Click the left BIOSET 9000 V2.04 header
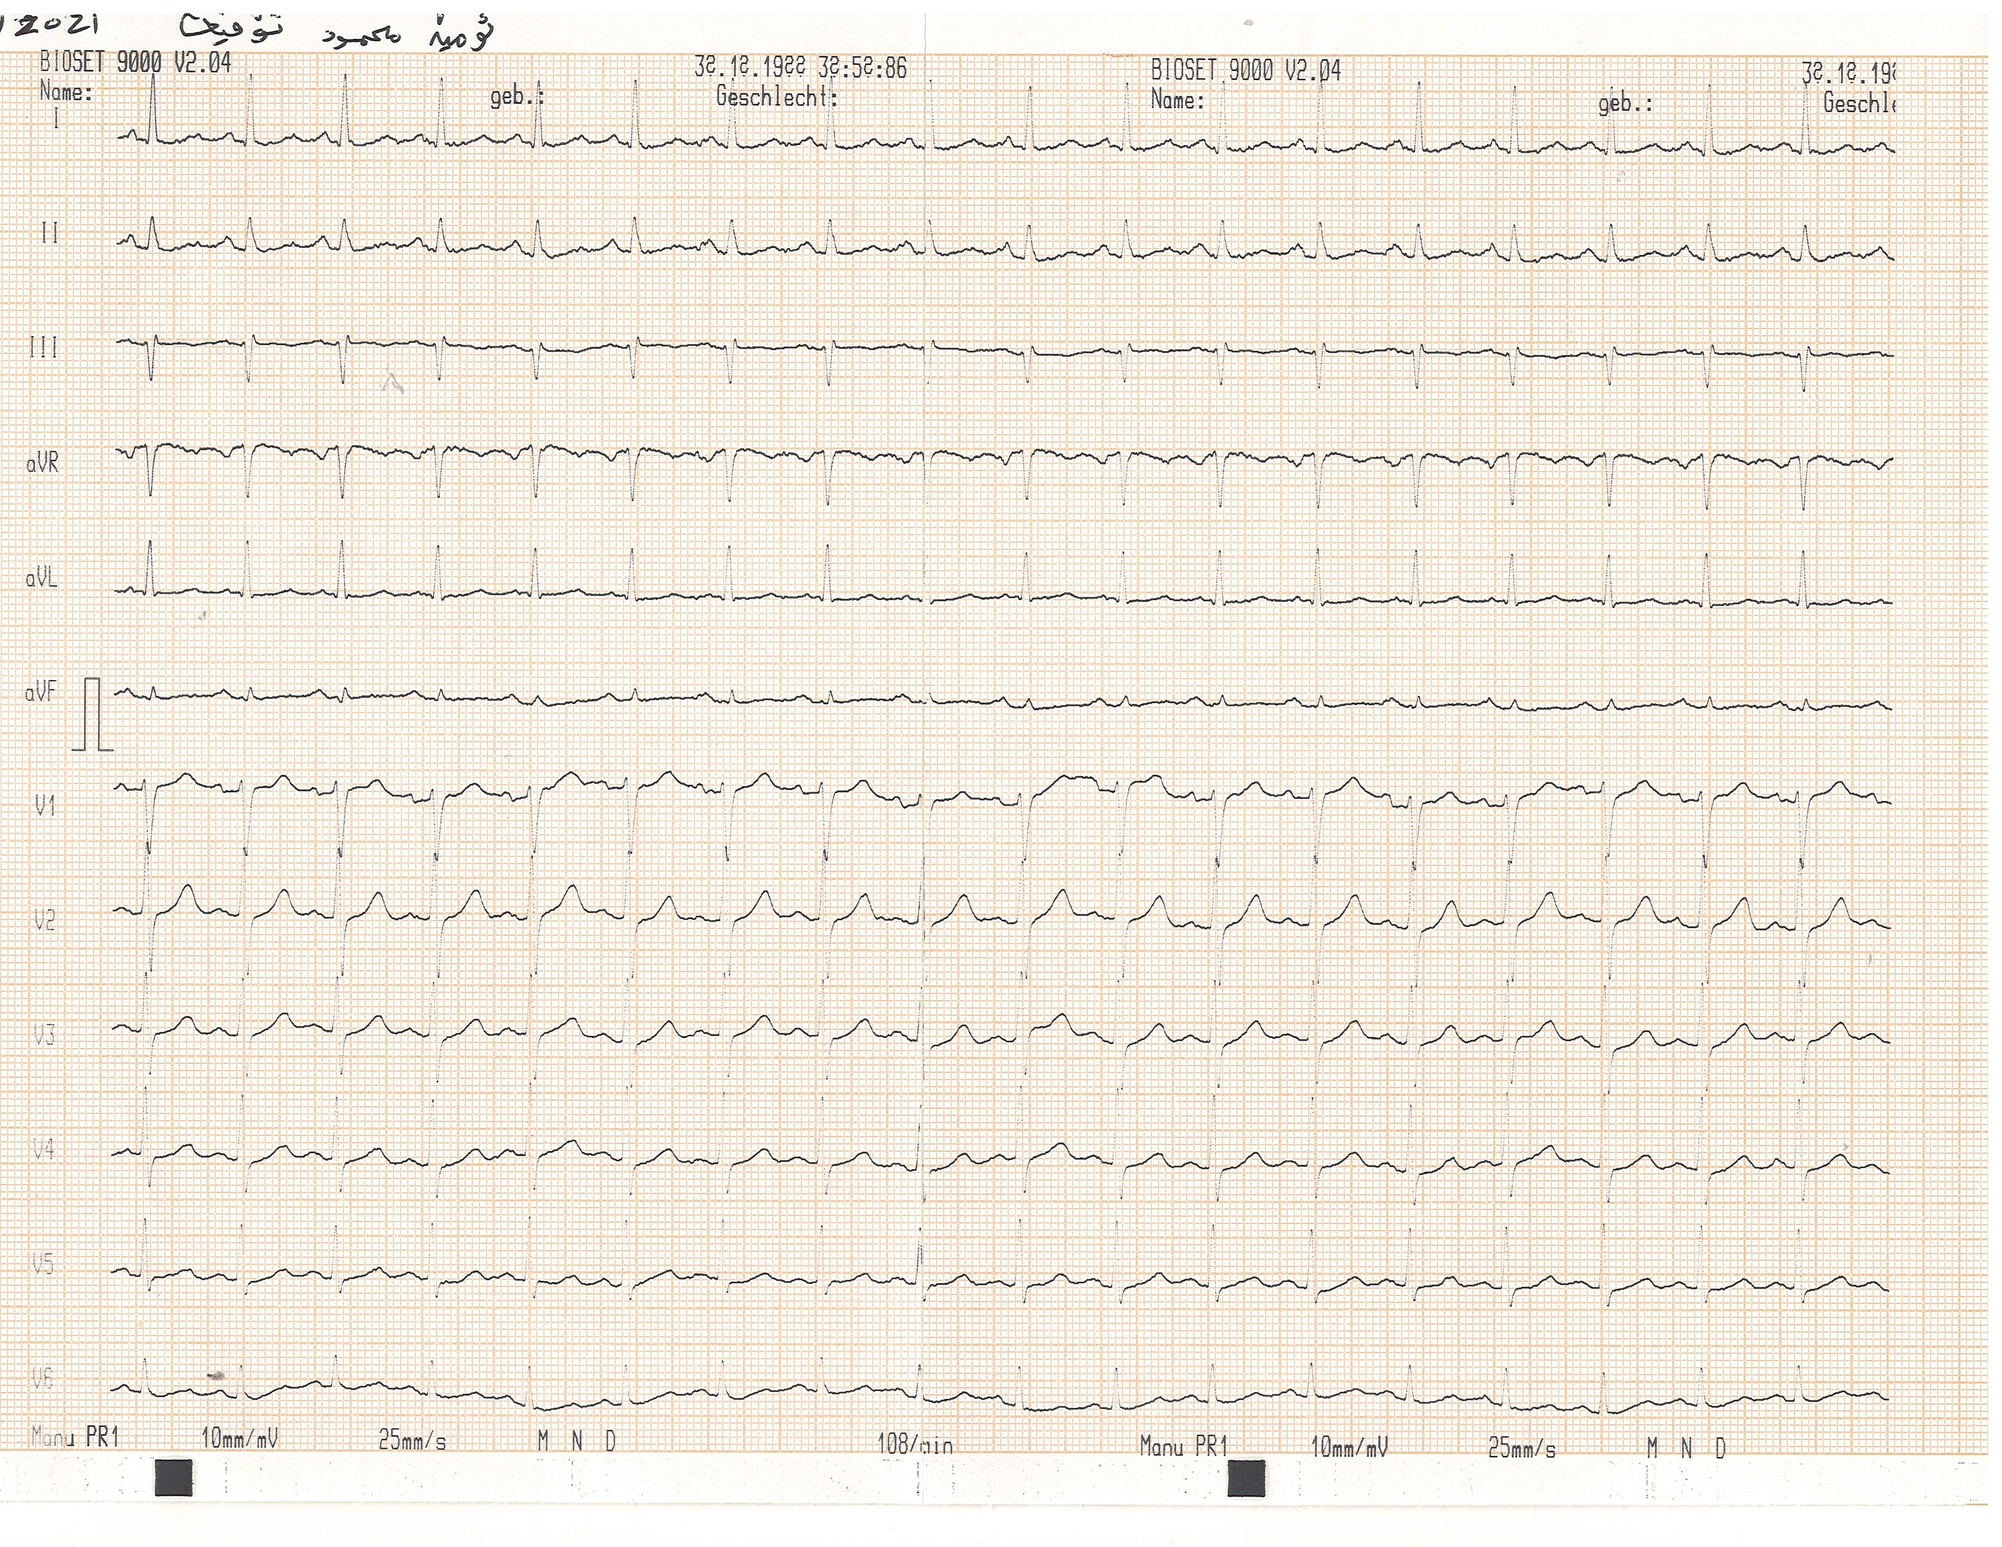This screenshot has width=2002, height=1547. (136, 62)
